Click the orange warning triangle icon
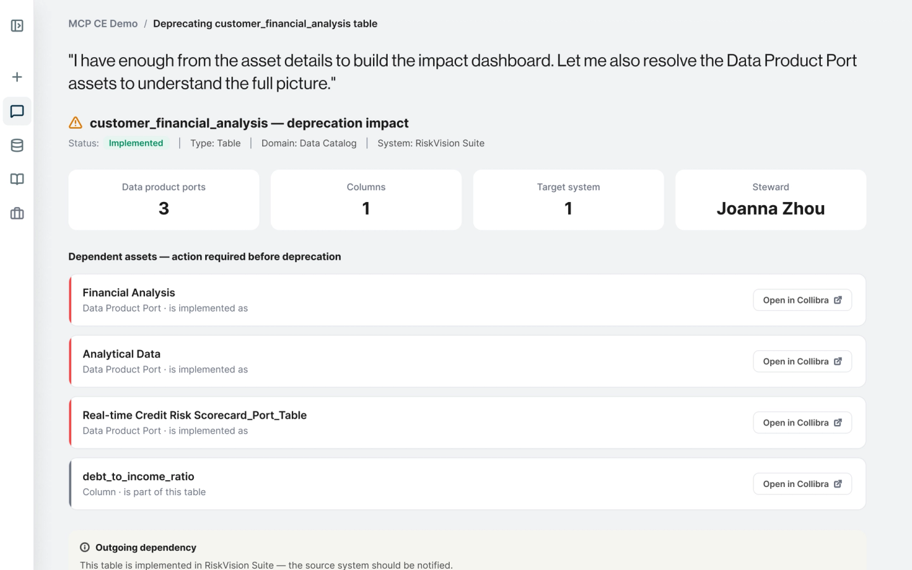This screenshot has height=570, width=912. coord(75,123)
